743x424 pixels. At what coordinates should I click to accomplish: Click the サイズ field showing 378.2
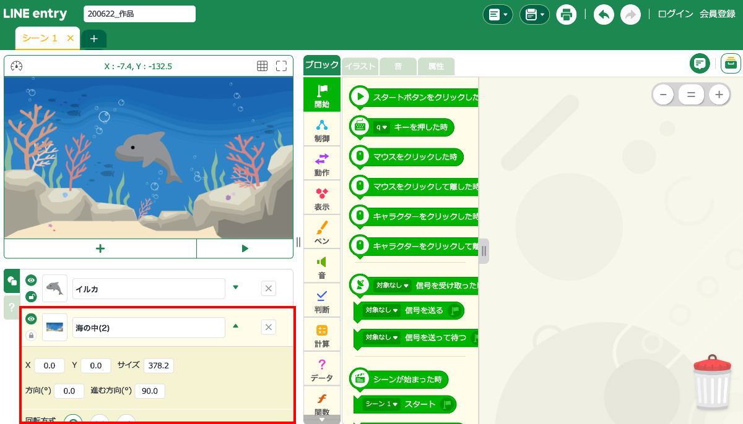(159, 366)
